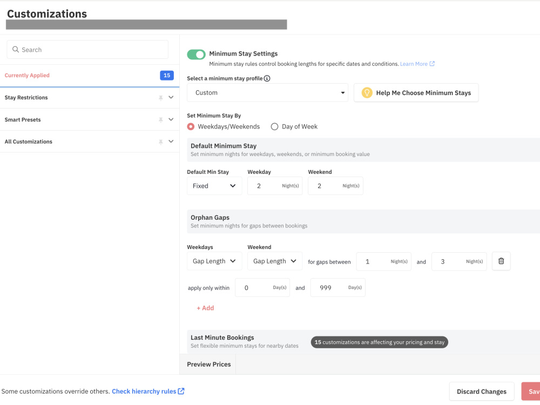Expand the All Customizations section chevron
This screenshot has height=405, width=540.
171,141
